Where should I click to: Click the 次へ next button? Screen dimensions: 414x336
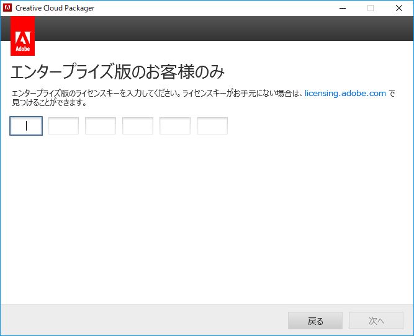pyautogui.click(x=376, y=321)
